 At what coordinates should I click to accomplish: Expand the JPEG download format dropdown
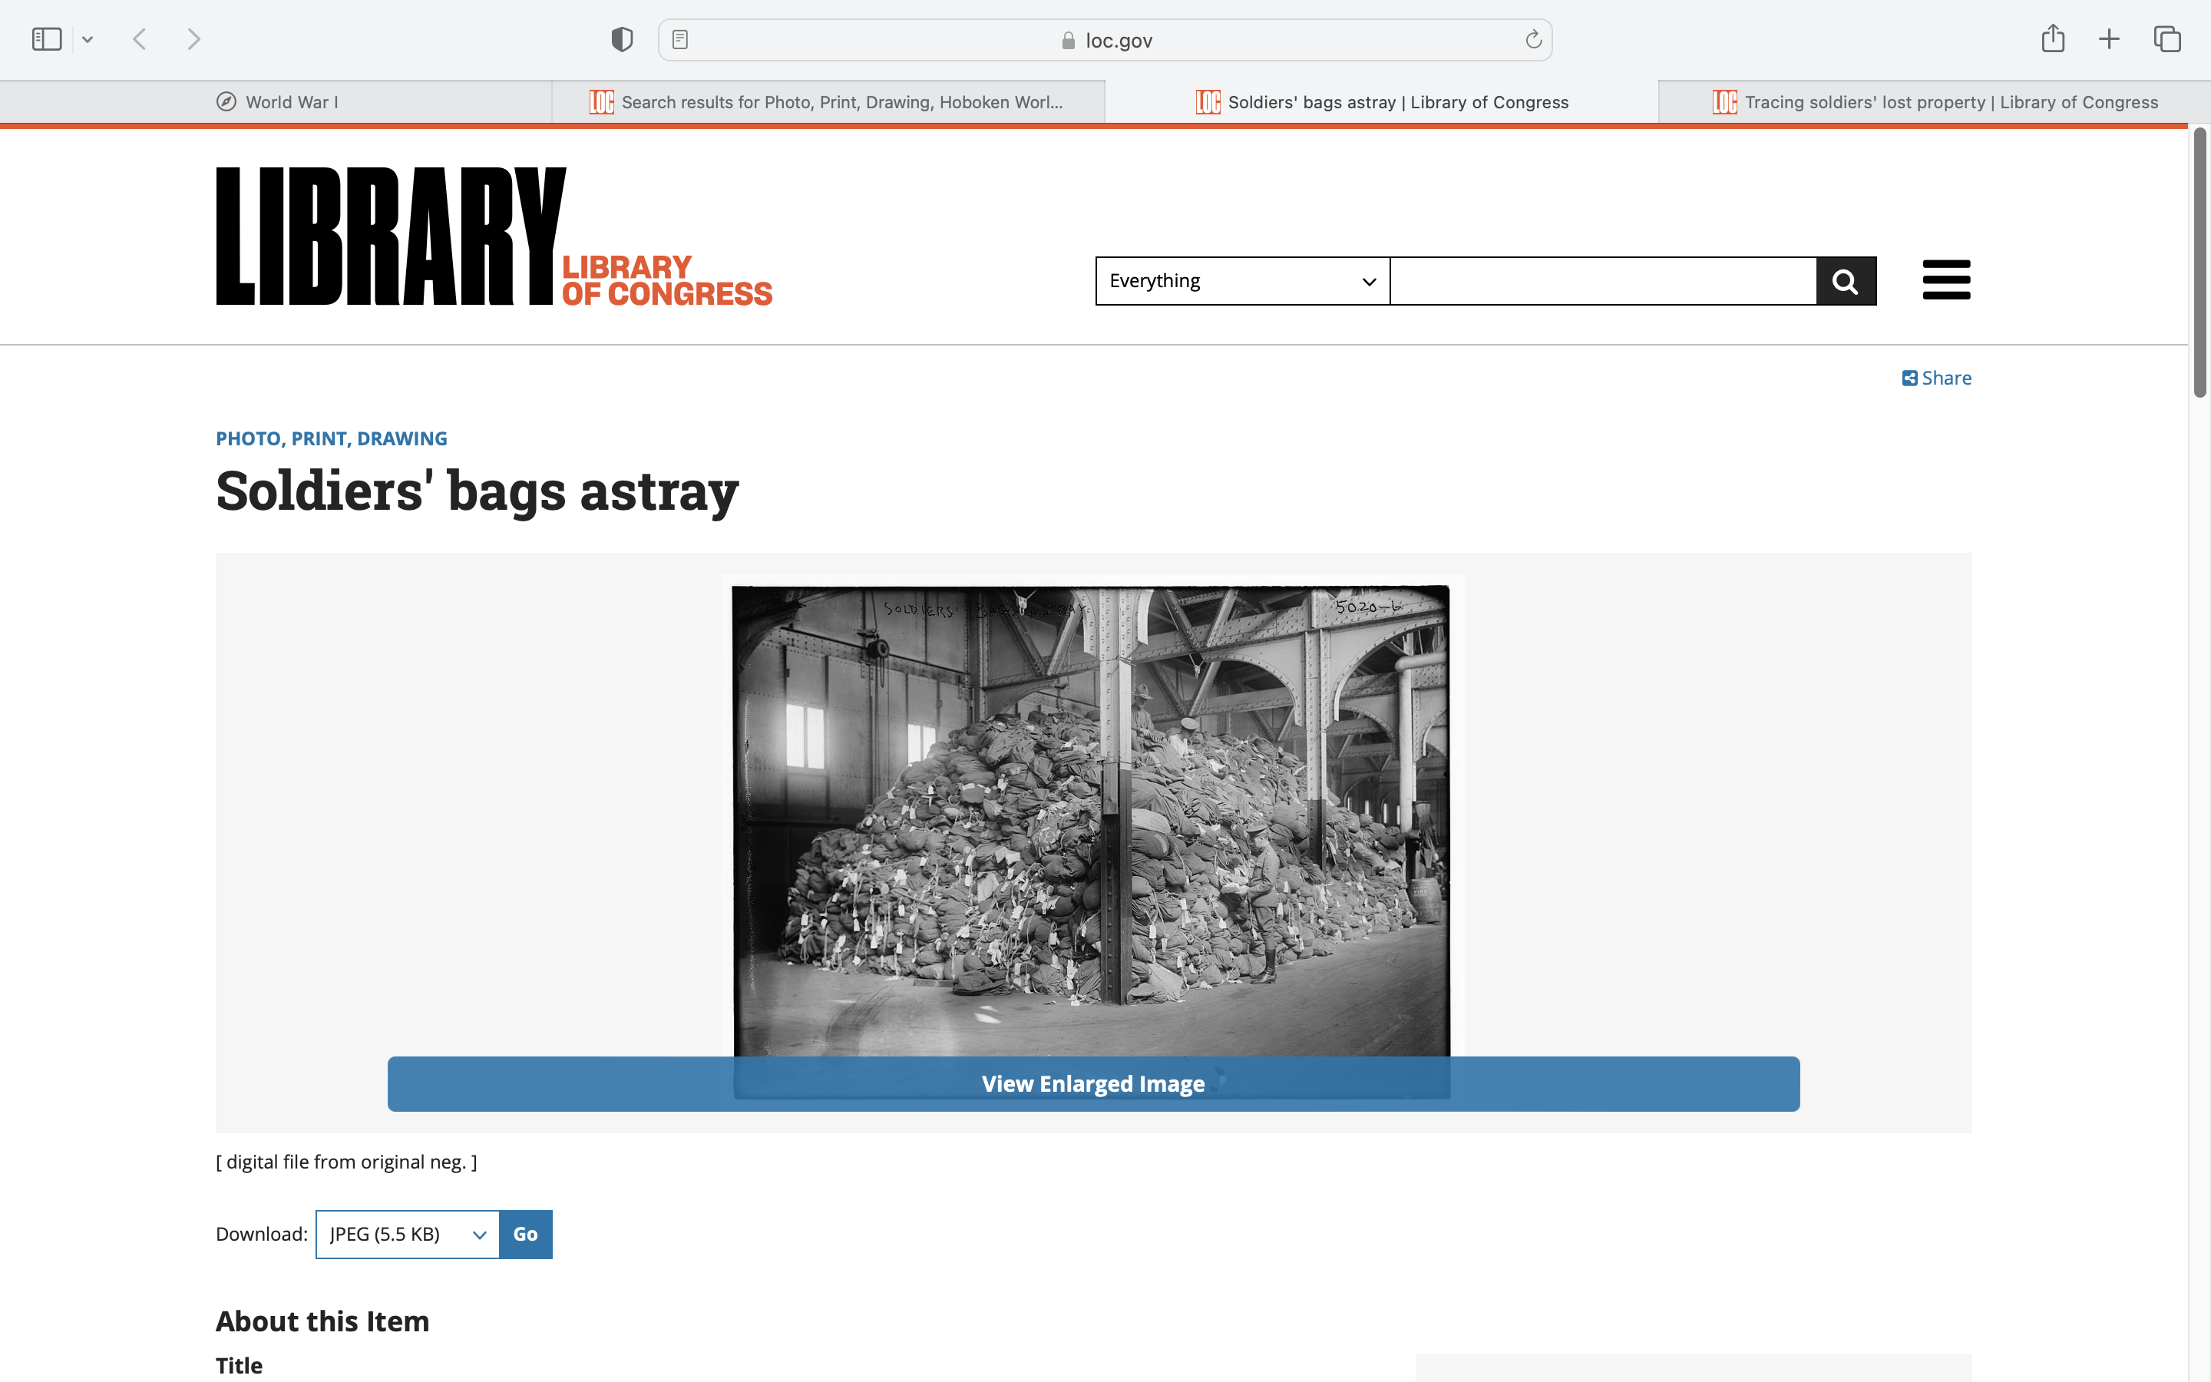coord(408,1234)
